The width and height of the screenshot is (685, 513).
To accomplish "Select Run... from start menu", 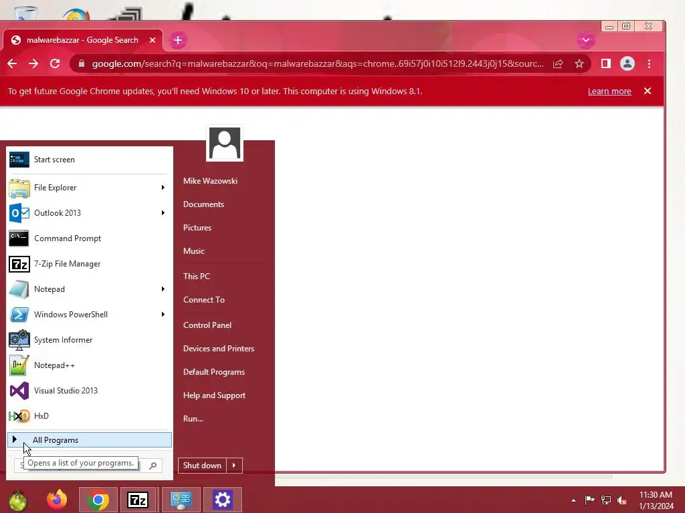I will 193,419.
